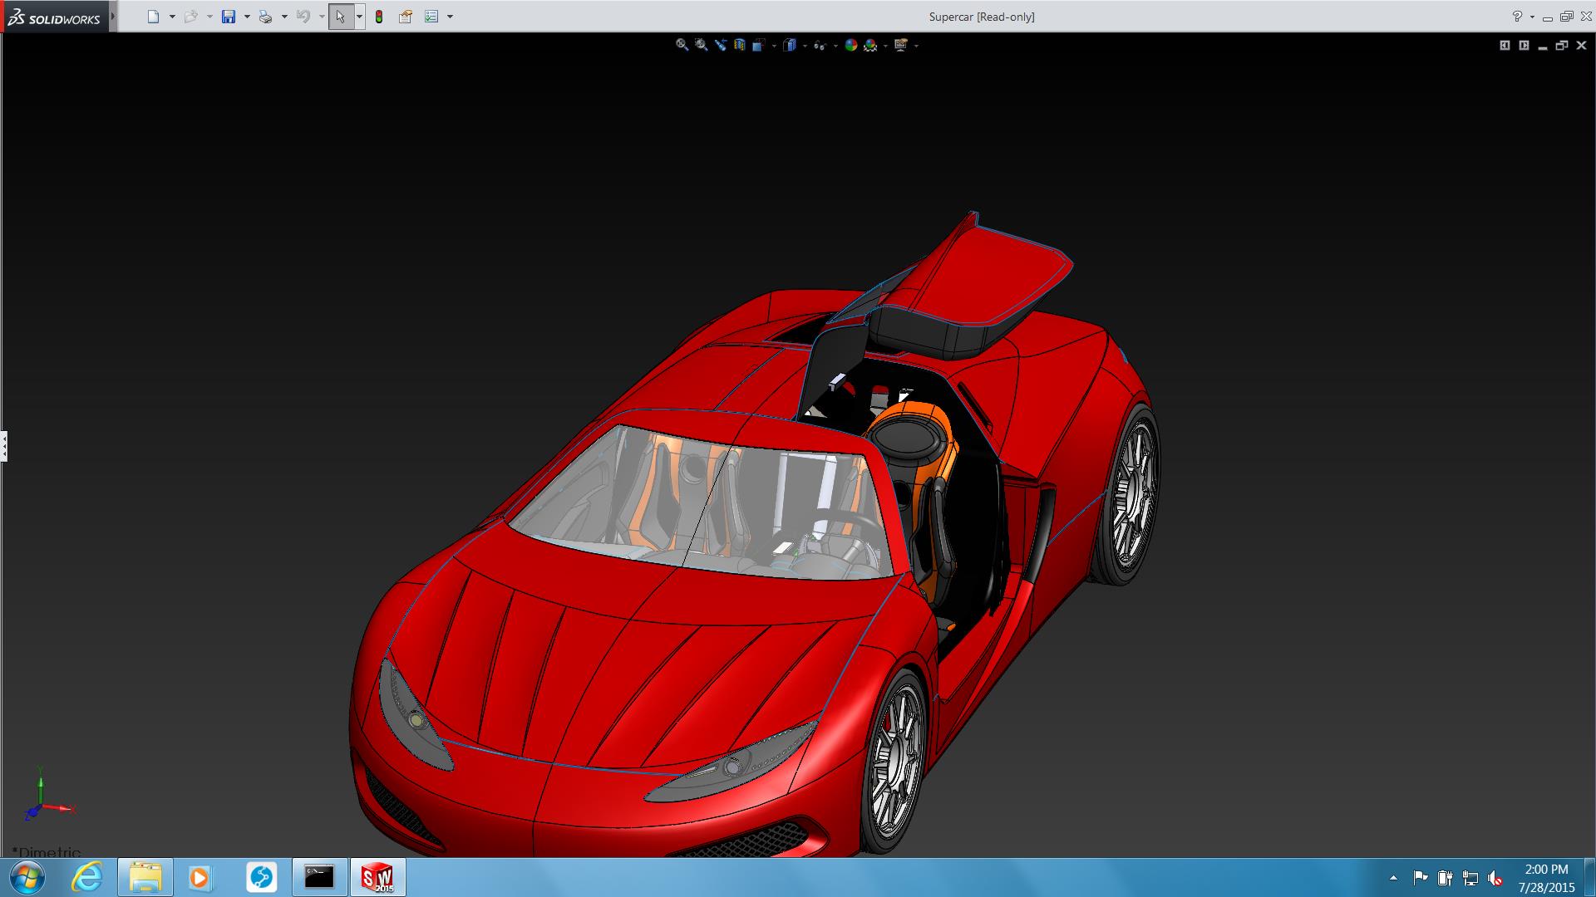This screenshot has width=1596, height=897.
Task: Activate the Section View tool
Action: (x=740, y=46)
